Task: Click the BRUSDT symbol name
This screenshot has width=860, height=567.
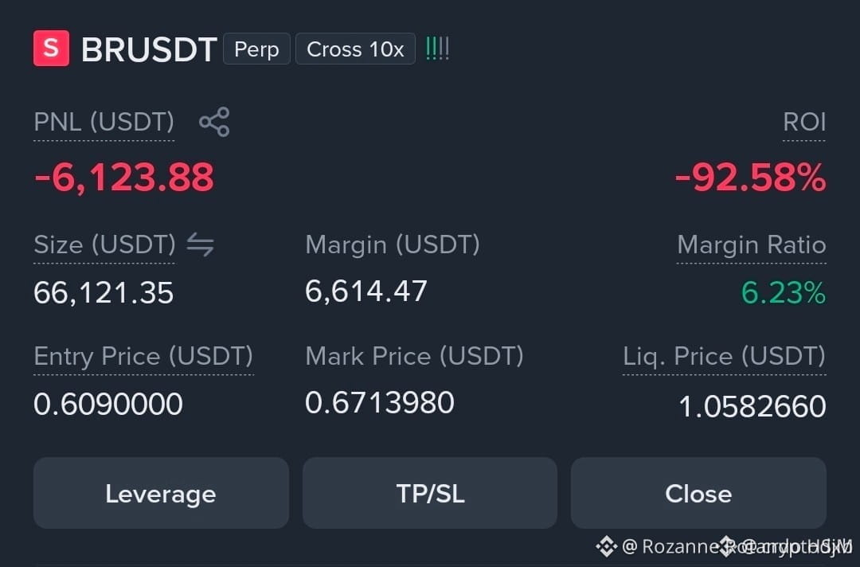Action: pyautogui.click(x=149, y=50)
